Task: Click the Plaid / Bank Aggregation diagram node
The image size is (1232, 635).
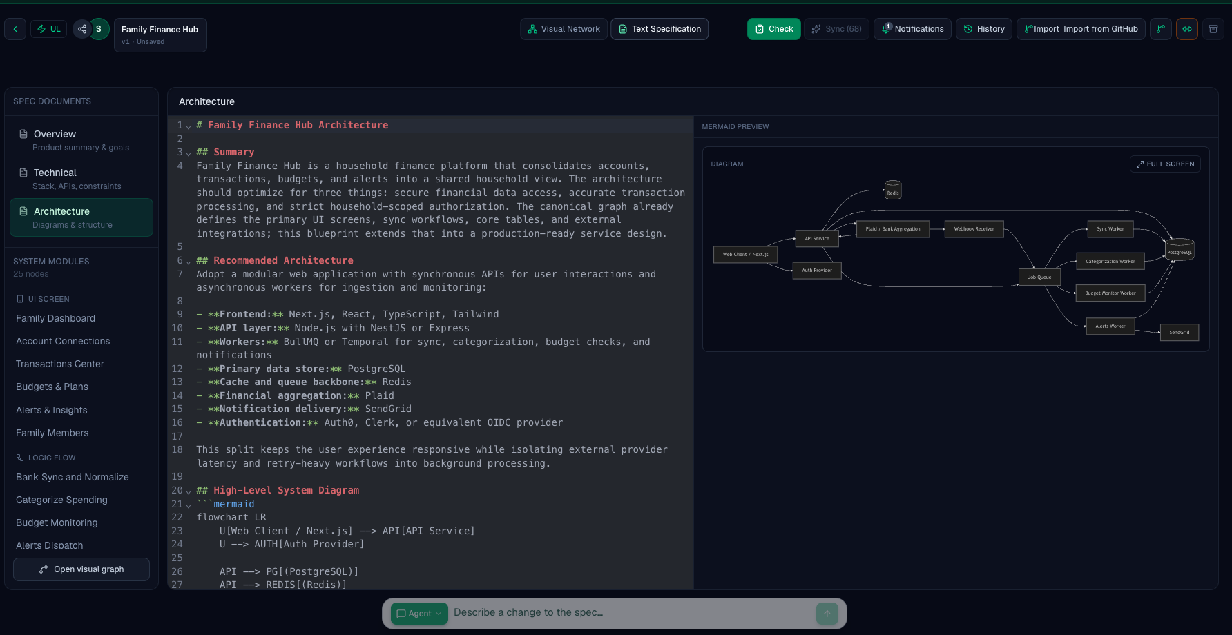Action: pyautogui.click(x=893, y=229)
